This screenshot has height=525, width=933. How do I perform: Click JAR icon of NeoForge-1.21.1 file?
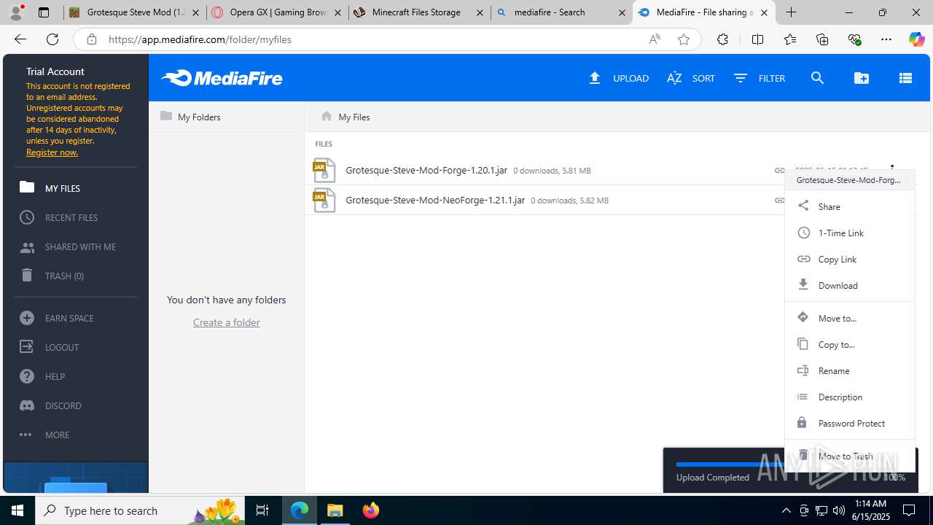[324, 200]
